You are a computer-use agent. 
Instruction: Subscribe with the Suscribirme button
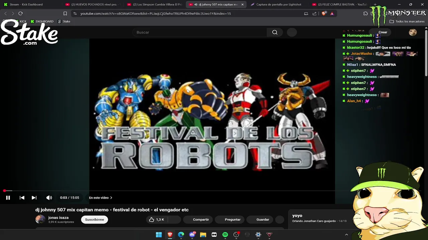tap(94, 219)
